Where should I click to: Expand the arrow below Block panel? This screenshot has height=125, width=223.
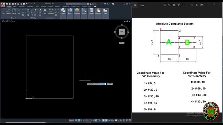70,18
